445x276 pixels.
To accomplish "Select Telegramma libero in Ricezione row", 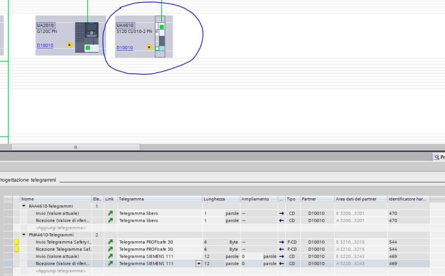I will [x=138, y=220].
